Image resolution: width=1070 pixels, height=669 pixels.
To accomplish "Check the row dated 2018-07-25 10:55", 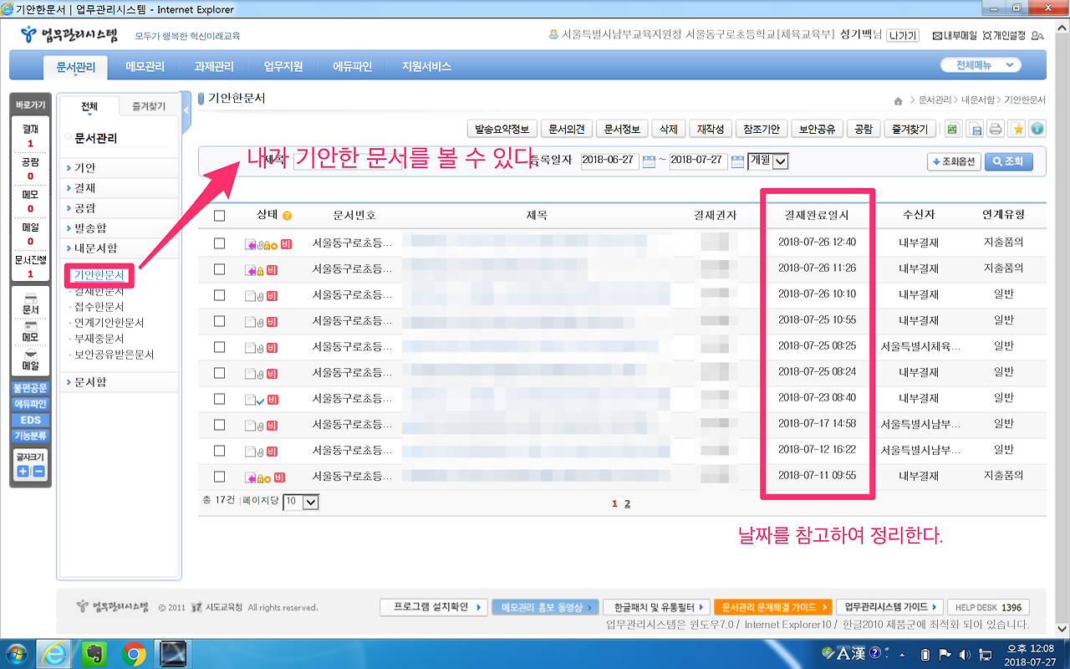I will click(220, 321).
